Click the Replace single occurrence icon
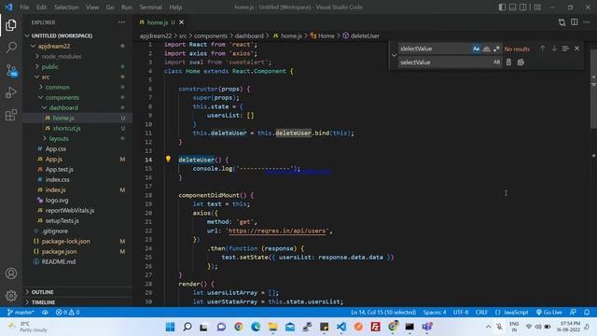Viewport: 597px width, 336px height. click(508, 63)
